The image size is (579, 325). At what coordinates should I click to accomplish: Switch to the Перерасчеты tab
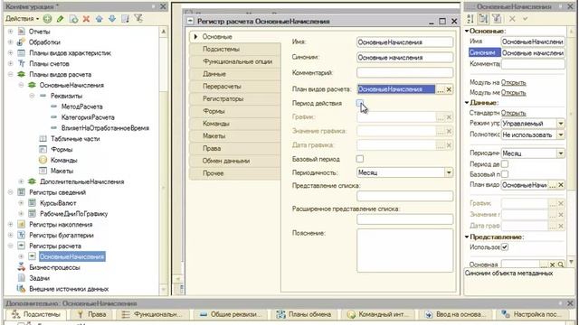point(235,87)
